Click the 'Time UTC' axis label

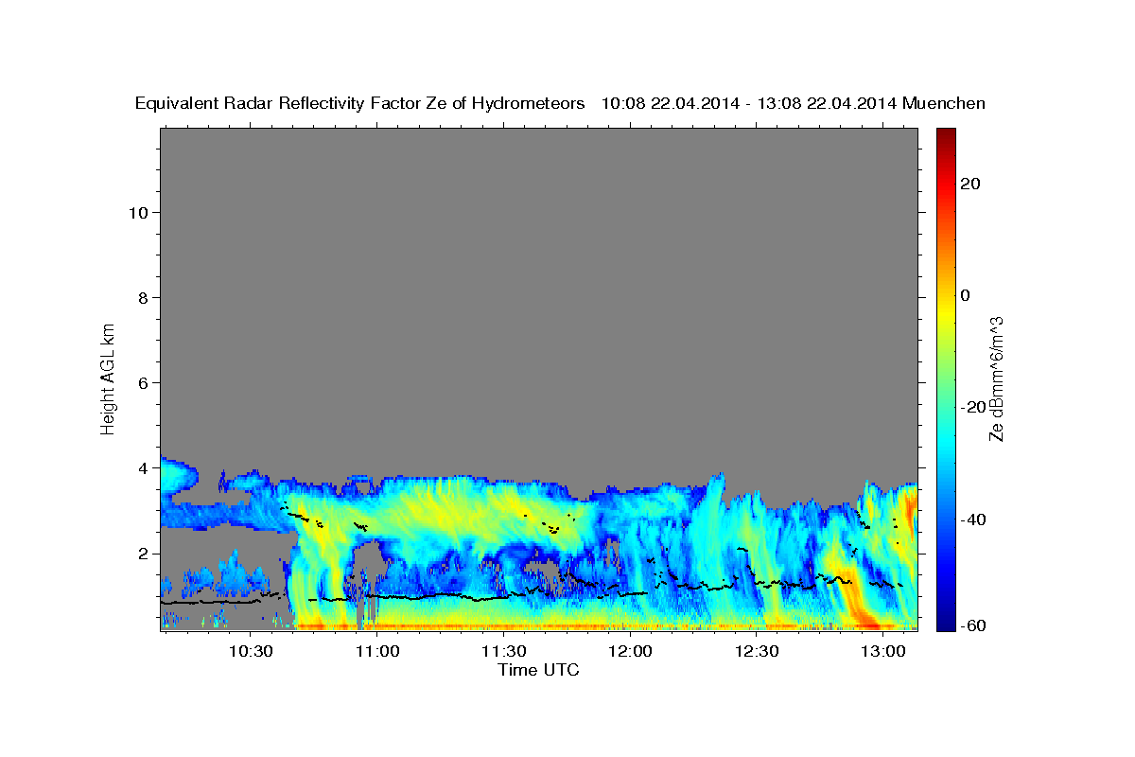coord(538,671)
